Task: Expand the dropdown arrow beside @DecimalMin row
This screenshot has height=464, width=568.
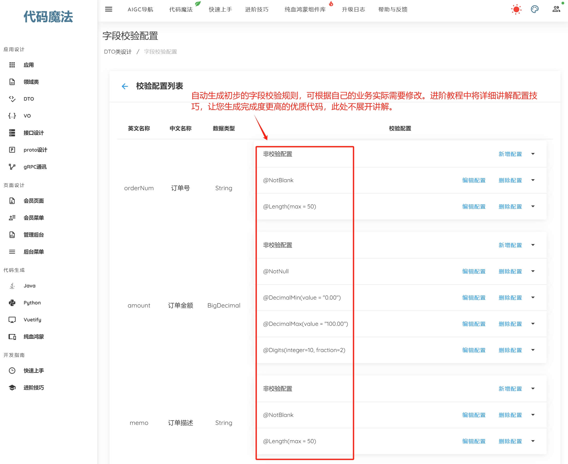Action: tap(533, 297)
